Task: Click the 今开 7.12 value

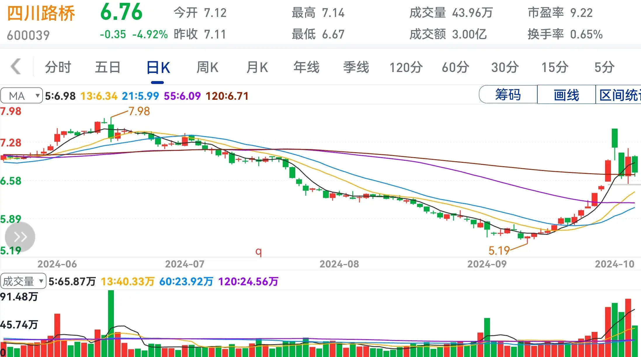Action: [200, 13]
